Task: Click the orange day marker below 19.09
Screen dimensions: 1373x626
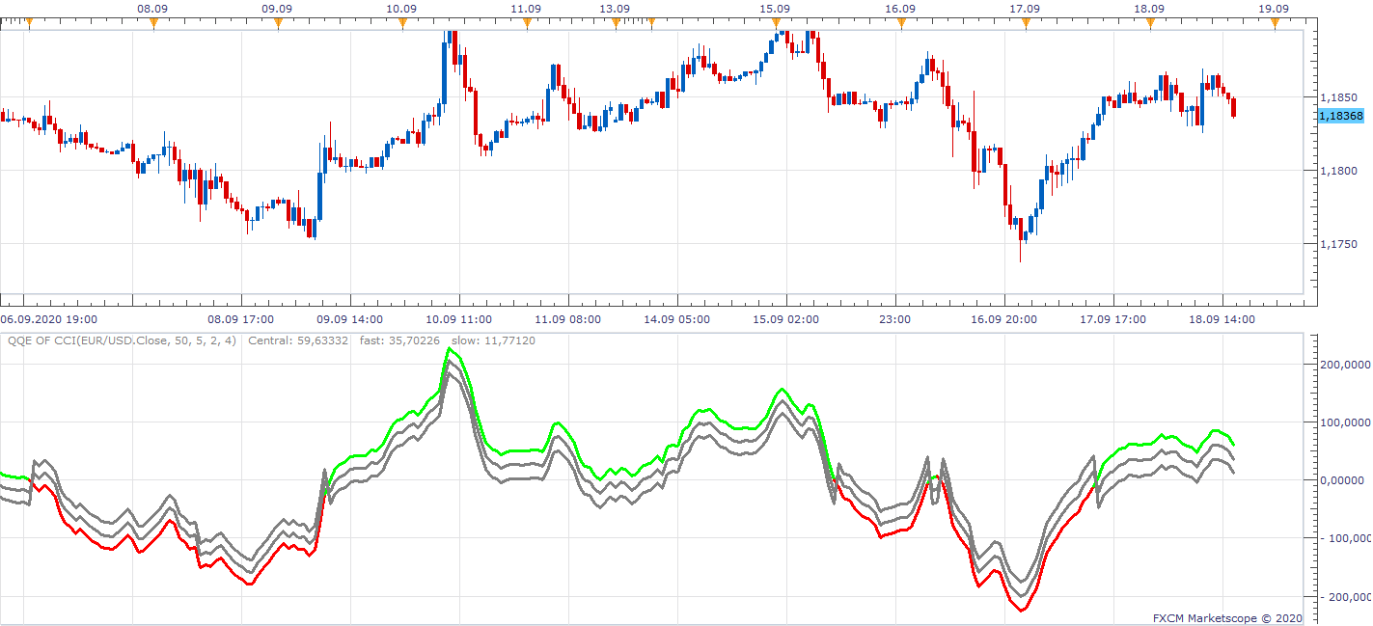Action: 1275,23
